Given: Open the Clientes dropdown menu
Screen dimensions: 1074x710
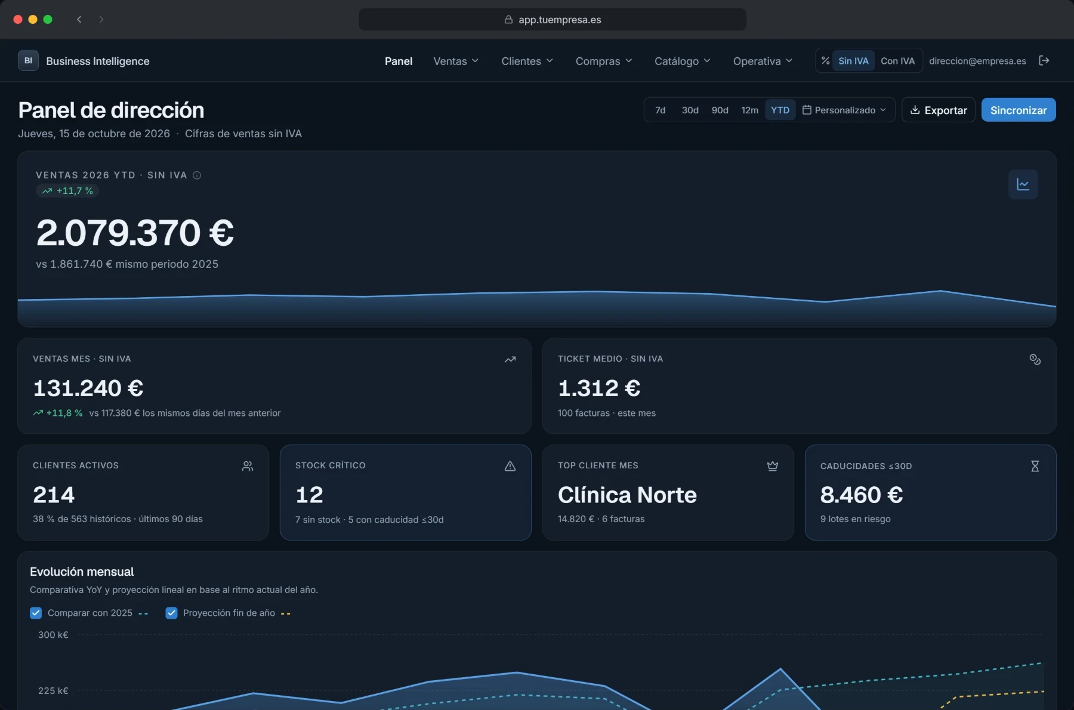Looking at the screenshot, I should tap(527, 61).
